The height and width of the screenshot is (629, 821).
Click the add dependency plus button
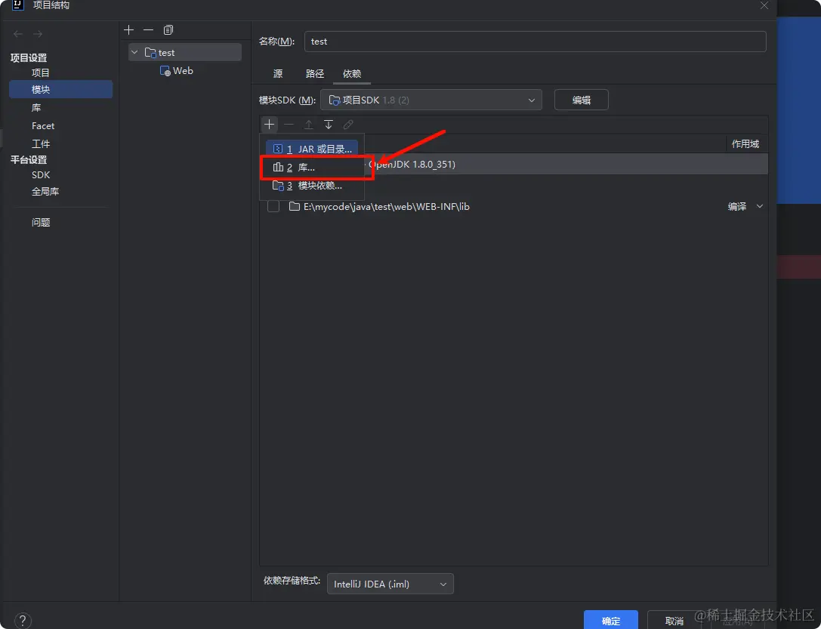point(269,125)
